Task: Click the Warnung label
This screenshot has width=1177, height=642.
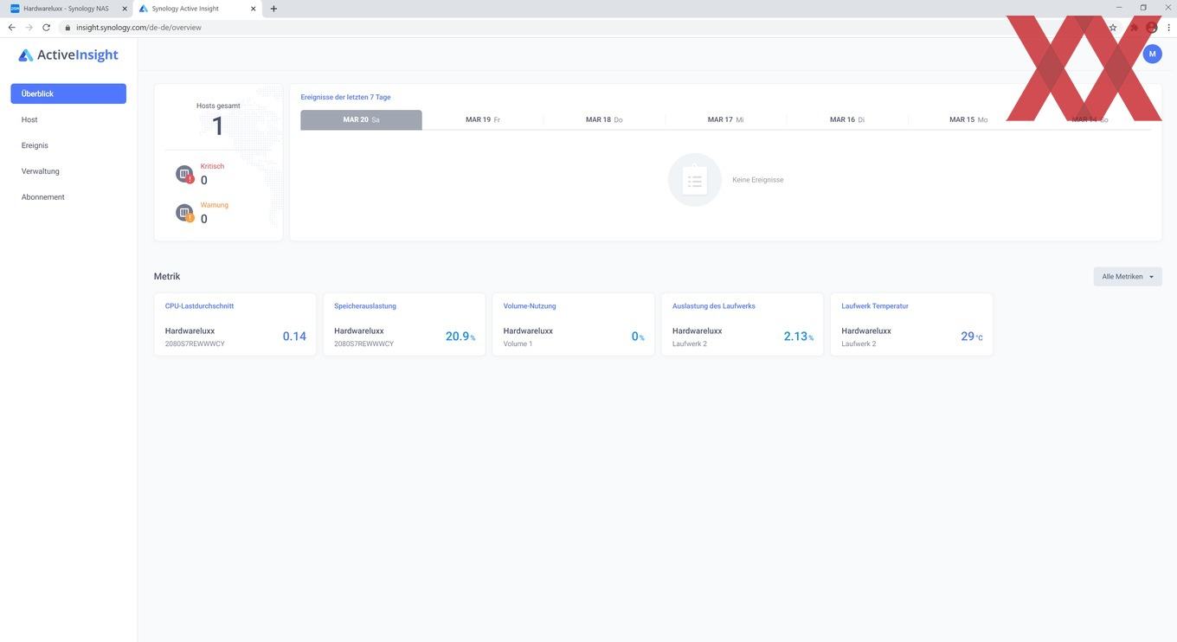Action: click(215, 205)
